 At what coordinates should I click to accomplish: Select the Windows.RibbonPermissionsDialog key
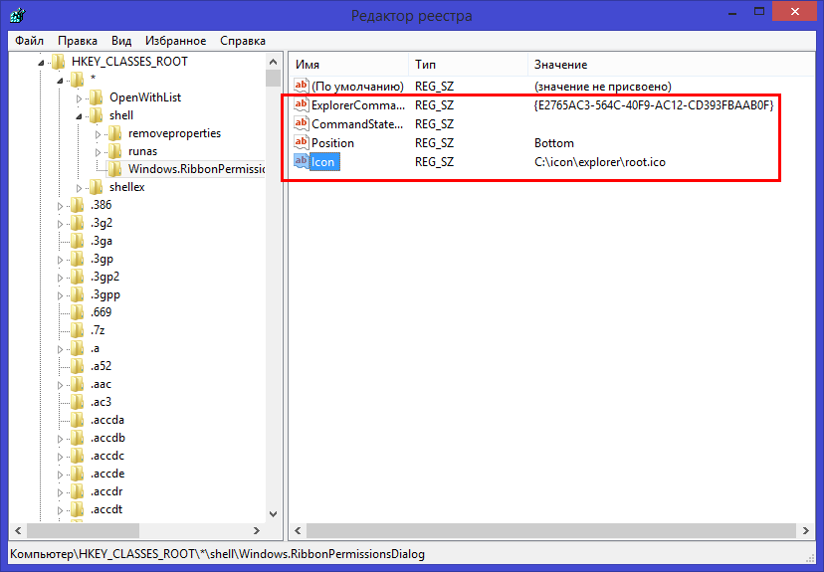pos(196,168)
